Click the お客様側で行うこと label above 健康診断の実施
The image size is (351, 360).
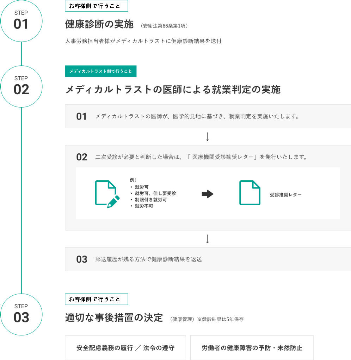point(97,6)
